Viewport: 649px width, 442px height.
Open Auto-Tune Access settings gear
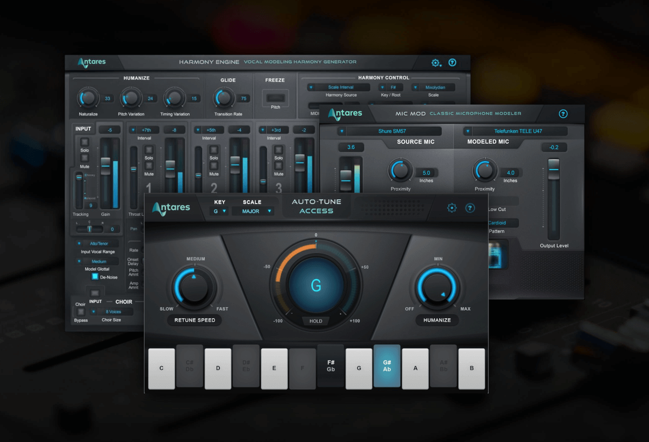pos(452,208)
